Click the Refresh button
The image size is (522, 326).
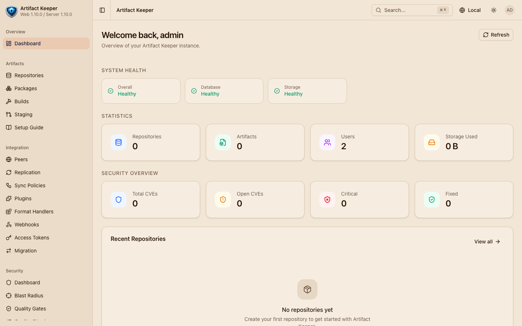click(x=496, y=35)
